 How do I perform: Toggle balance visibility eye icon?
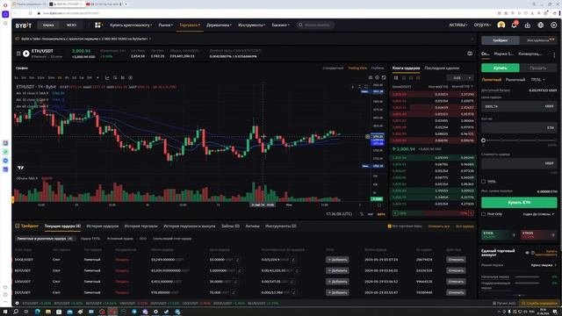point(527,253)
